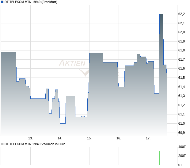The height and width of the screenshot is (168, 190).
Task: Click the x-axis date label 14.
Action: click(x=60, y=138)
